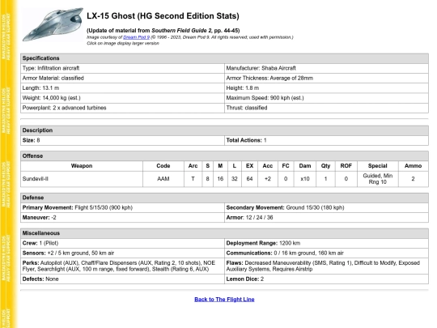This screenshot has height=328, width=437.
Task: Click 'Length: 13.1 m' cell
Action: click(x=122, y=88)
